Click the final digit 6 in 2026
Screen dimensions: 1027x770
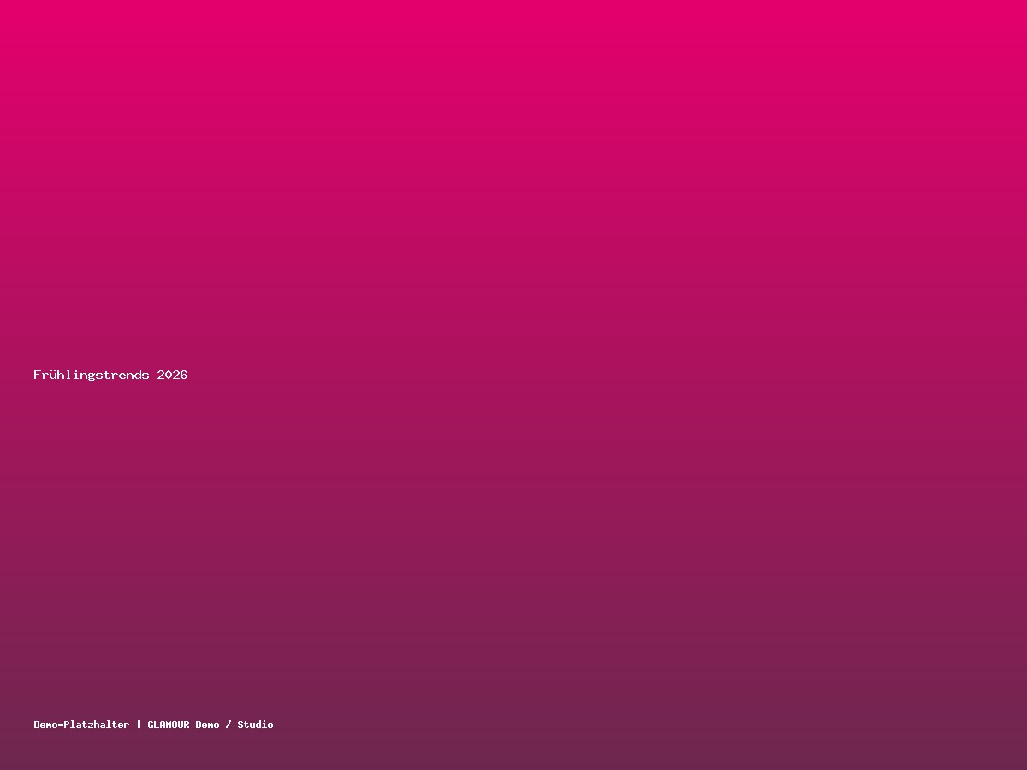click(x=184, y=375)
